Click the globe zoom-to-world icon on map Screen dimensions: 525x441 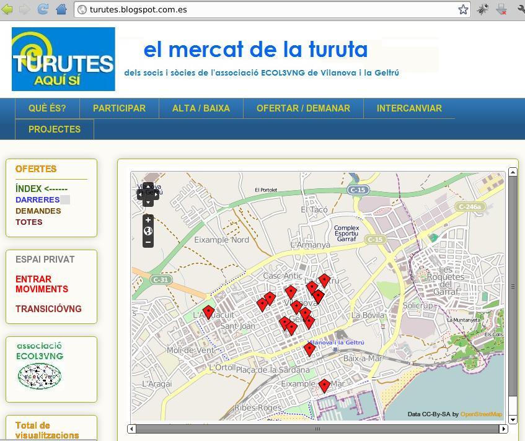click(x=148, y=231)
